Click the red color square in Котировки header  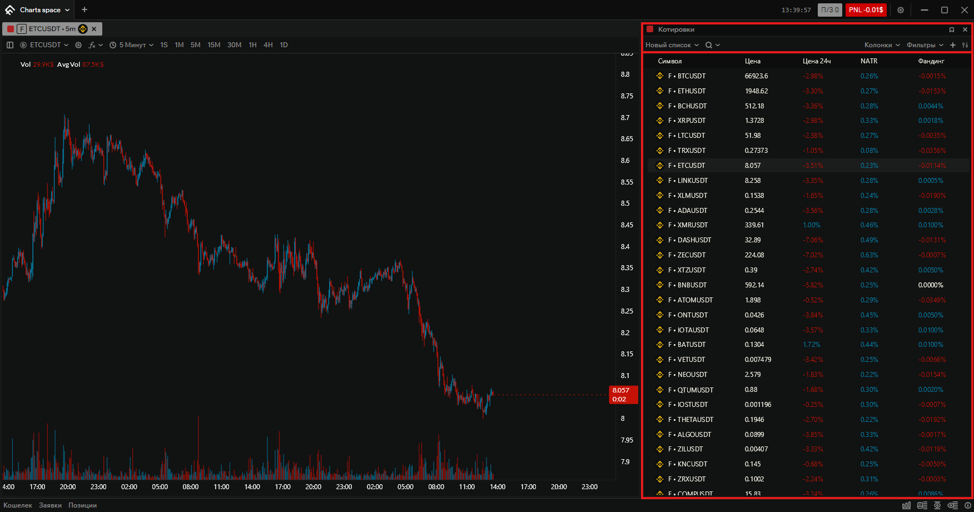point(650,29)
